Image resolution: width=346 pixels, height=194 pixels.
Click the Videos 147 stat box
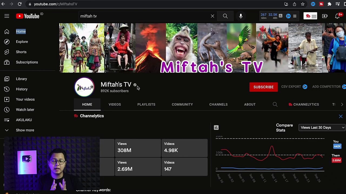[x=184, y=167]
